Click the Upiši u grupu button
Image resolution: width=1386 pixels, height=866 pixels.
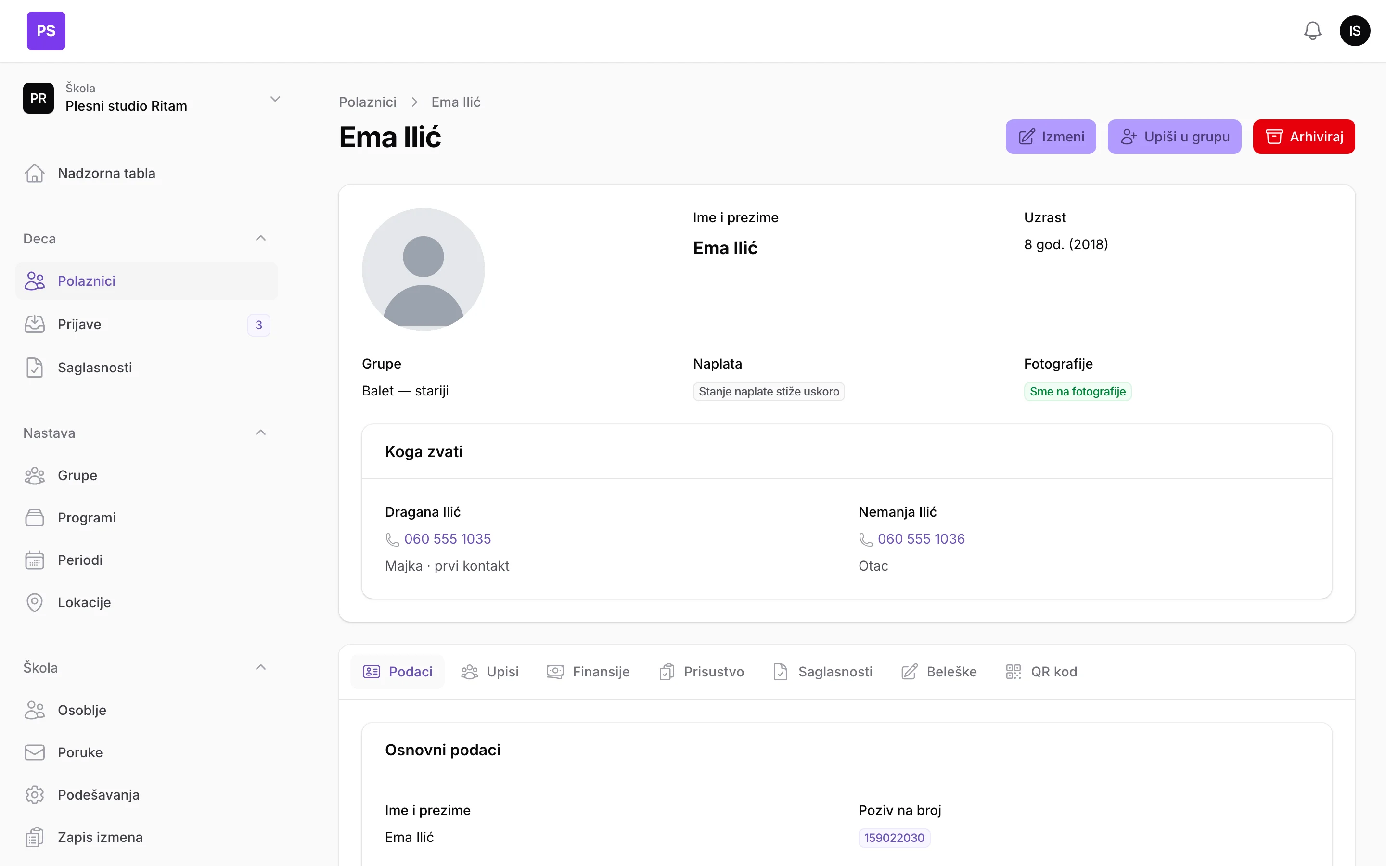click(1175, 137)
